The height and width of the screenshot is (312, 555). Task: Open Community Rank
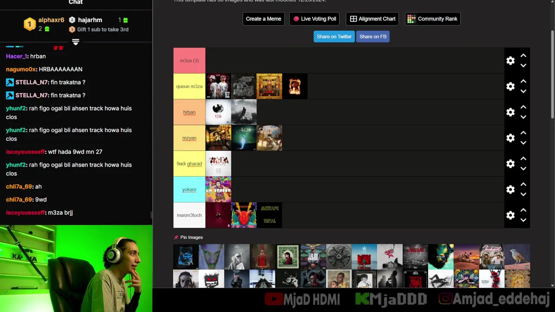pyautogui.click(x=433, y=19)
